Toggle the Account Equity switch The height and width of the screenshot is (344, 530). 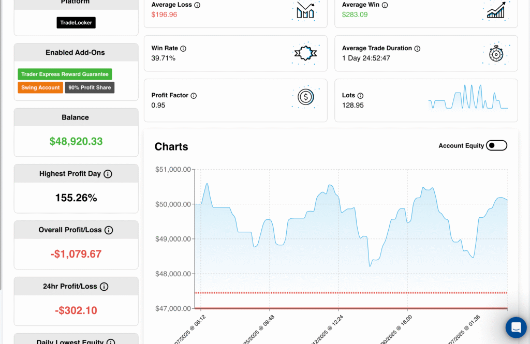click(x=497, y=146)
